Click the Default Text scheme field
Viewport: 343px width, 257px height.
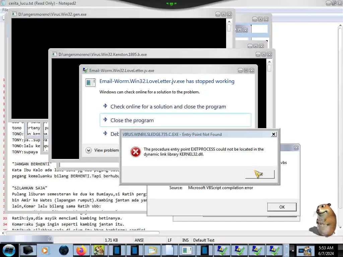tap(204, 240)
